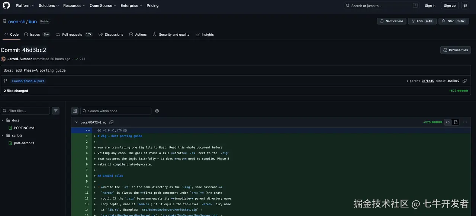Open the file filter options icon
Screen dimensions: 476x216
tap(56, 111)
